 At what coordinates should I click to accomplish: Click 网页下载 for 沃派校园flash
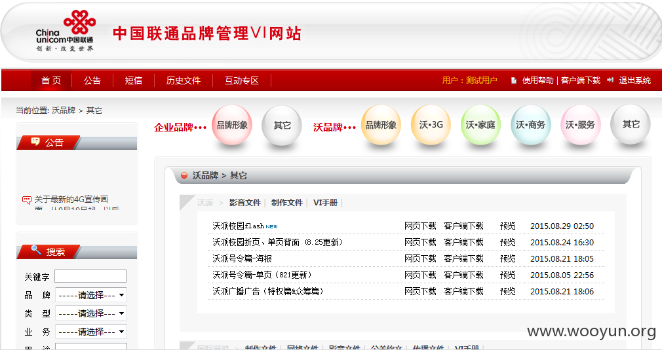(x=420, y=226)
